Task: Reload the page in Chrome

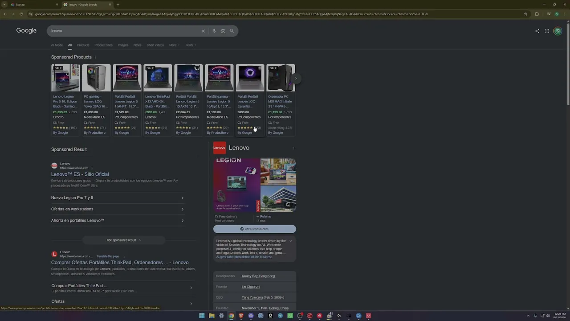Action: pos(21,14)
